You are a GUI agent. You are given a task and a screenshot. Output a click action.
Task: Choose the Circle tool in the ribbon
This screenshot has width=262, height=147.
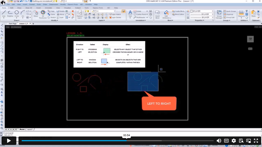click(x=17, y=13)
